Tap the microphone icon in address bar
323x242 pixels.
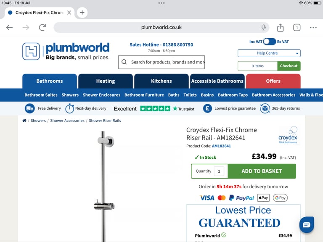263,27
